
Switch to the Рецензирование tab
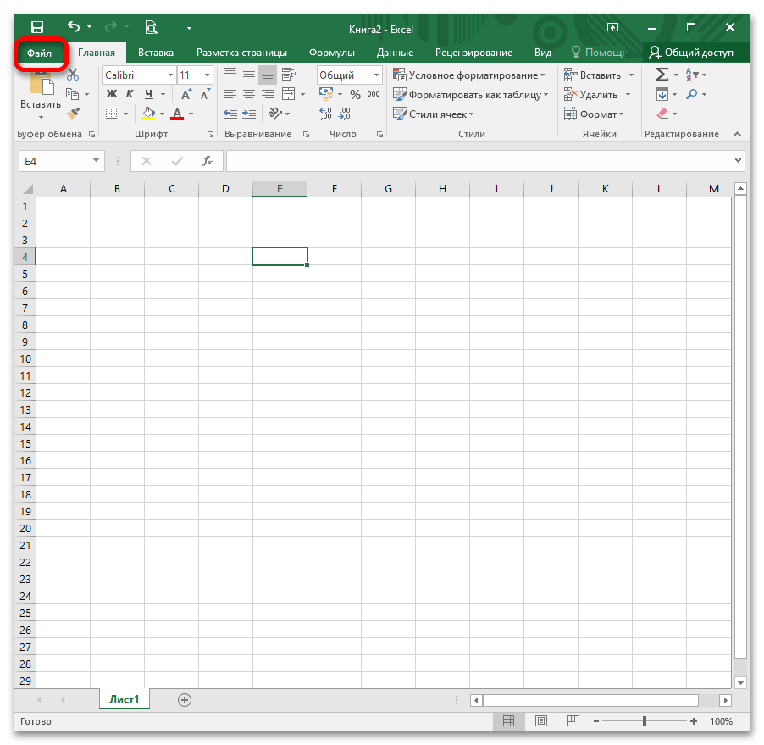coord(473,53)
